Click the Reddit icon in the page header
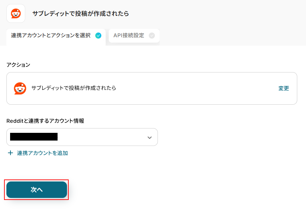 tap(16, 13)
